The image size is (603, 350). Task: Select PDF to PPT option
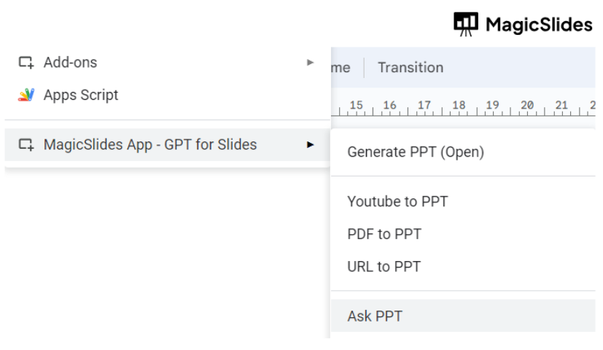click(x=384, y=234)
